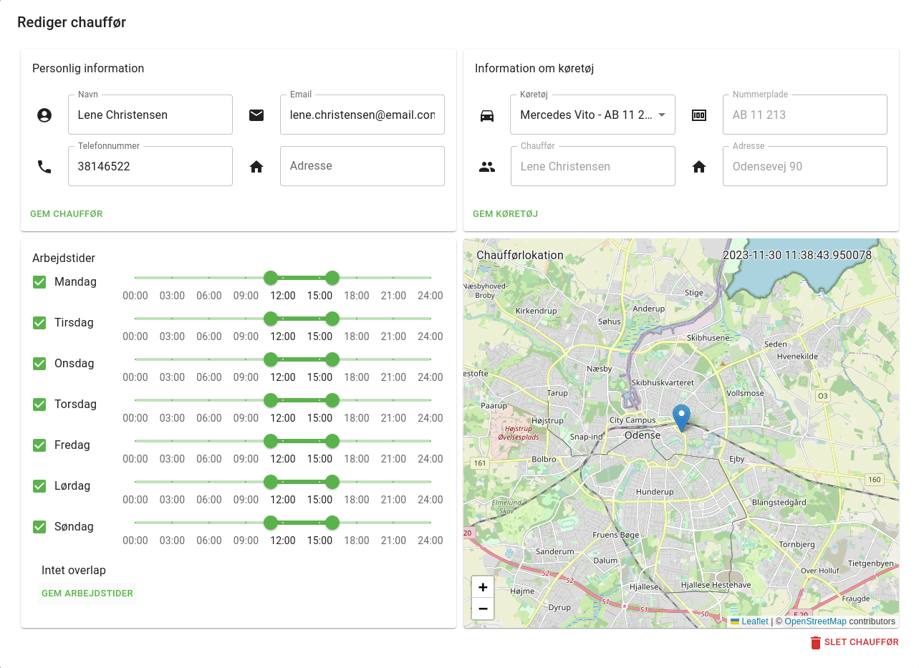Click the 12:00 slider handle for Tirsdag
This screenshot has width=919, height=668.
pyautogui.click(x=271, y=319)
